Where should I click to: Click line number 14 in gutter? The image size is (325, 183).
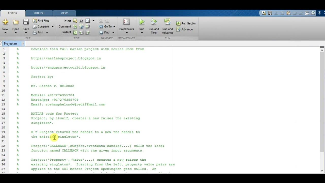pyautogui.click(x=4, y=109)
